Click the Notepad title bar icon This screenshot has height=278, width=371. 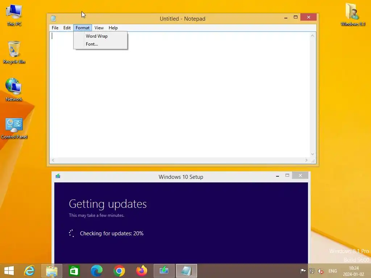click(x=53, y=18)
